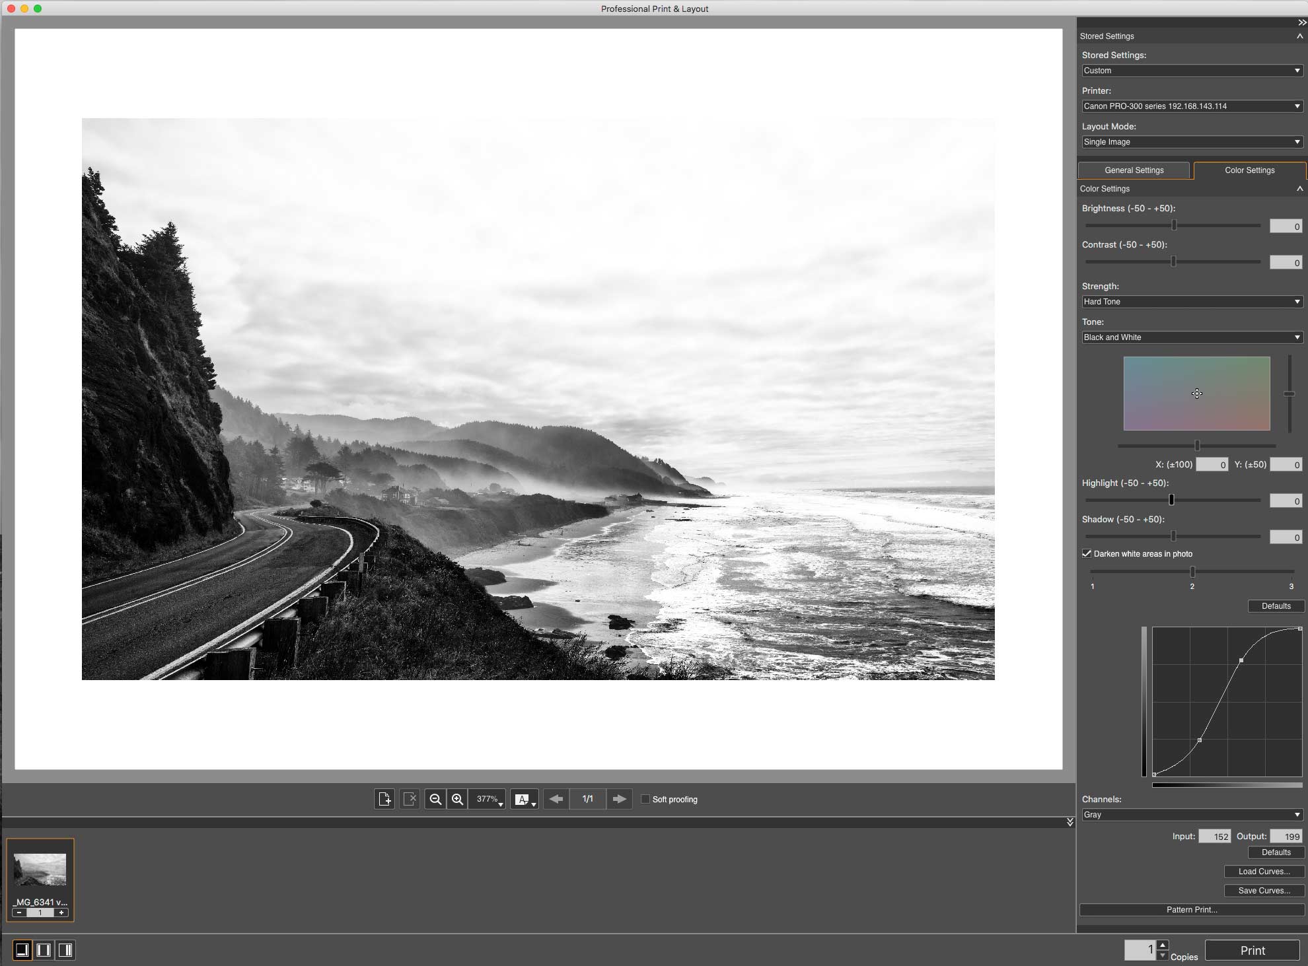Click the Brightness slider handle

point(1174,225)
